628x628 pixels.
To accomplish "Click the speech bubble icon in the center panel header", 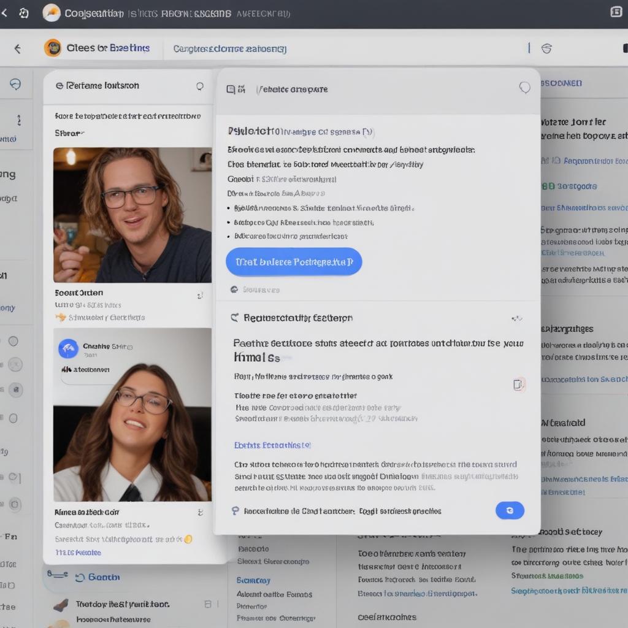I will [x=525, y=87].
